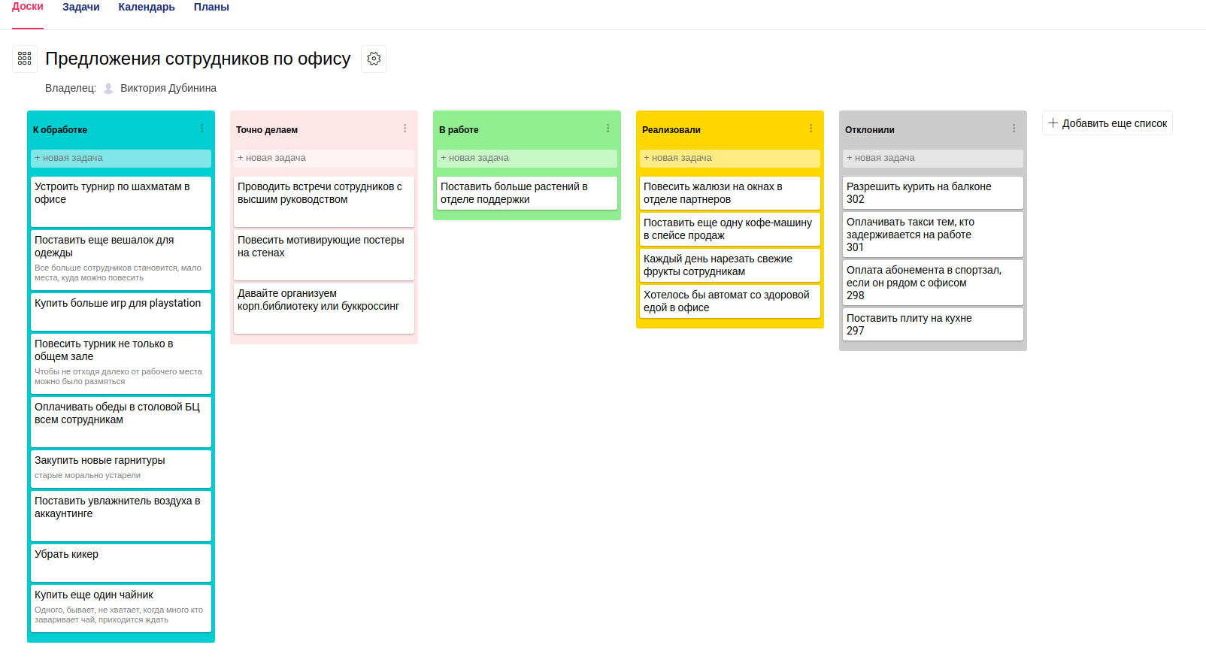
Task: Add new task in Отклонили list field
Action: (x=933, y=158)
